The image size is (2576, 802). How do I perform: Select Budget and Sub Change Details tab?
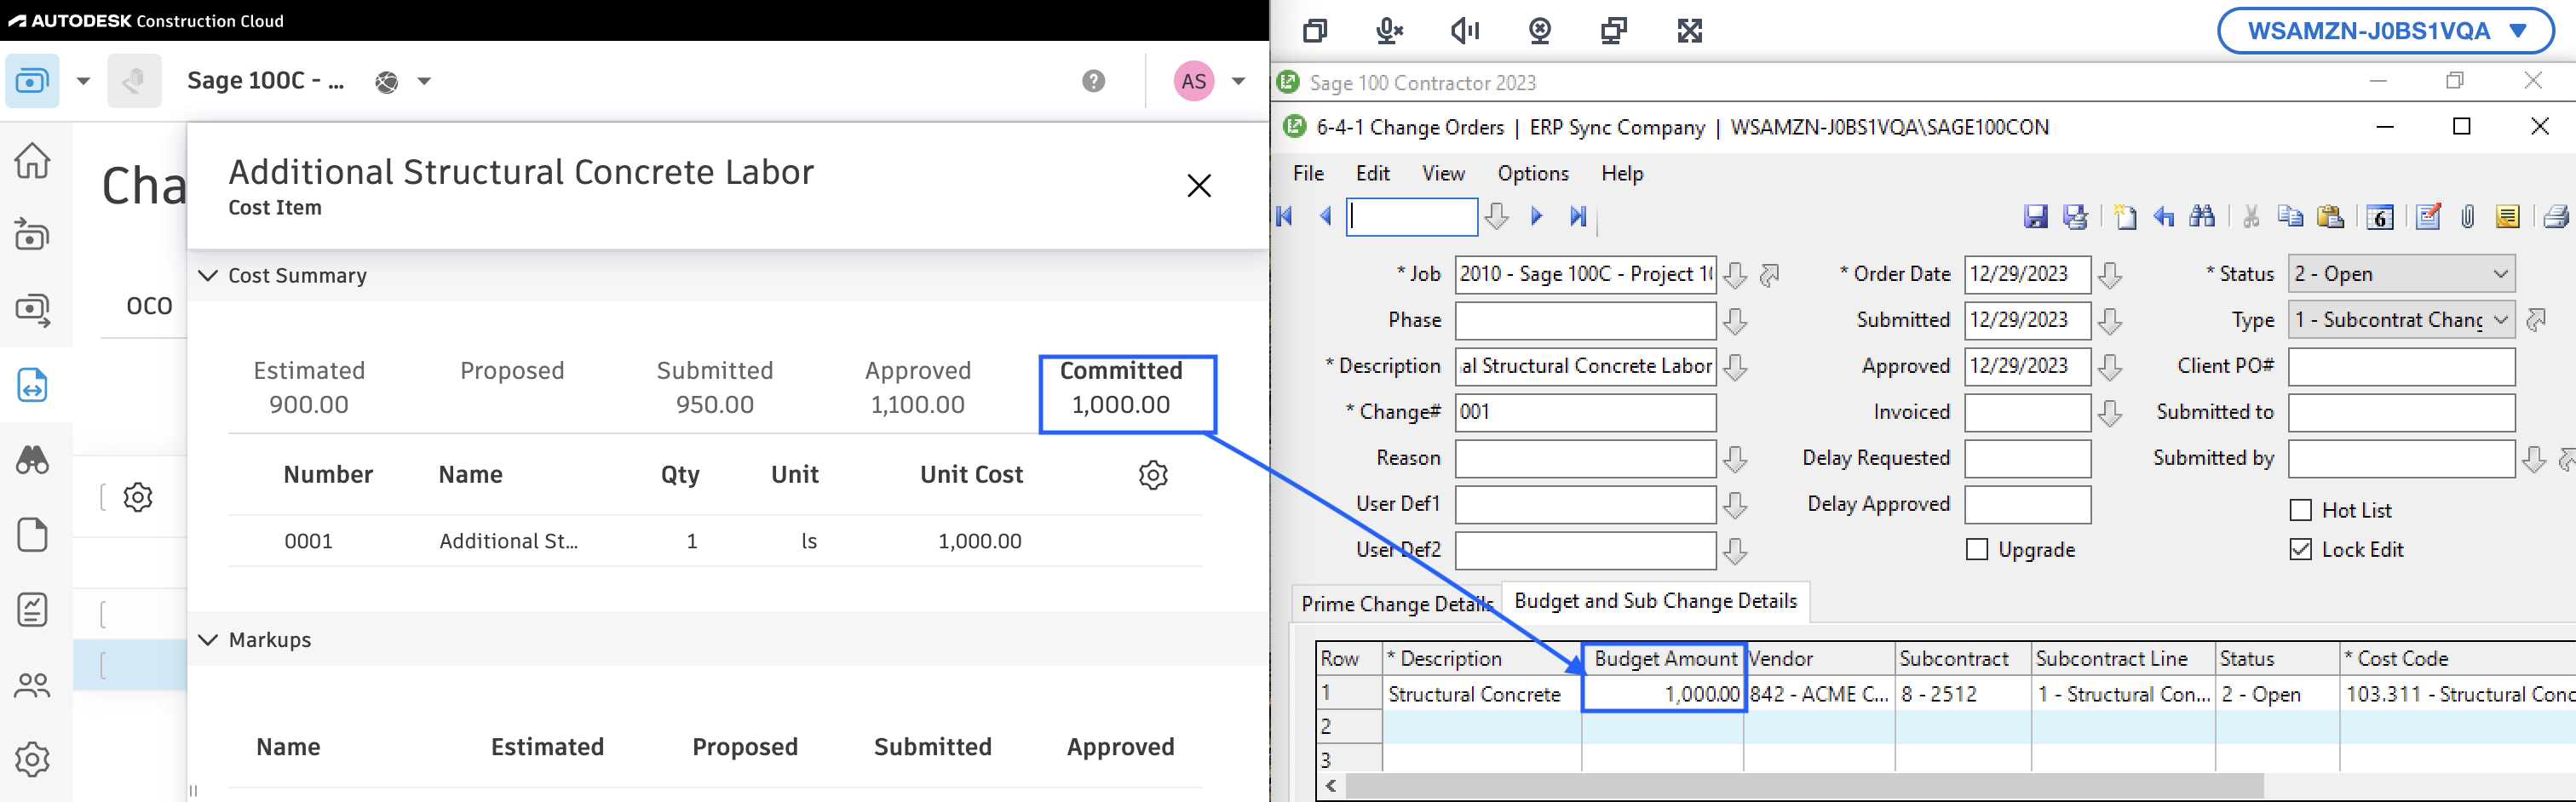pos(1655,601)
